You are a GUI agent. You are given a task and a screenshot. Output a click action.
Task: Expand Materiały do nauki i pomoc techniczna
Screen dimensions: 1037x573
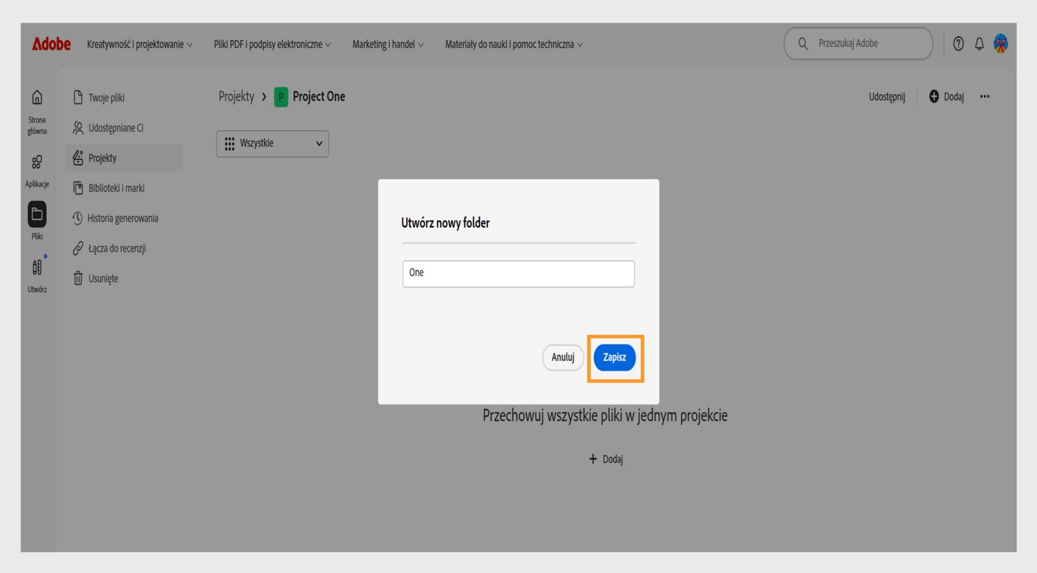(513, 44)
